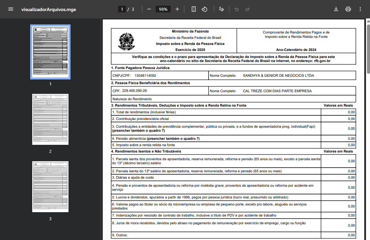The height and width of the screenshot is (240, 370).
Task: Zoom out with the minus icon
Action: [149, 9]
